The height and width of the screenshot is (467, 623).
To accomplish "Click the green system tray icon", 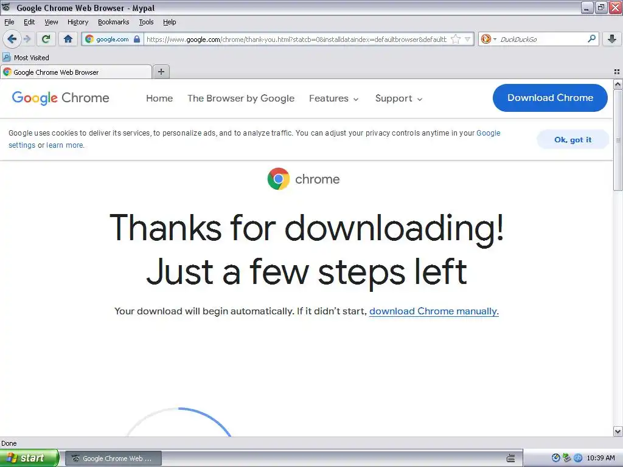I will 566,458.
